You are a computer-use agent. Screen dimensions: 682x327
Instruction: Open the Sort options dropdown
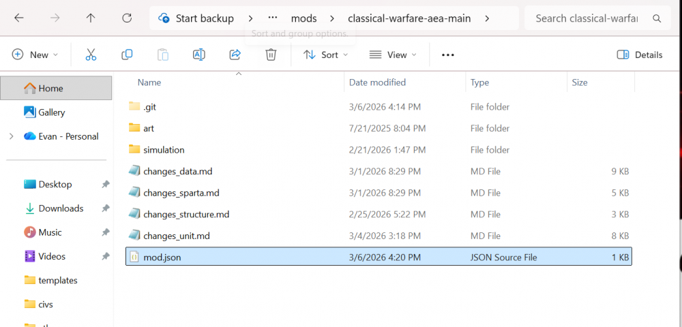[326, 54]
